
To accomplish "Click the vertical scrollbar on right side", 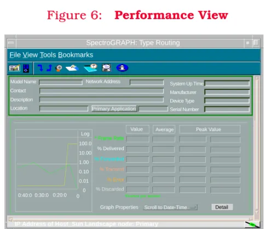I will click(x=257, y=145).
